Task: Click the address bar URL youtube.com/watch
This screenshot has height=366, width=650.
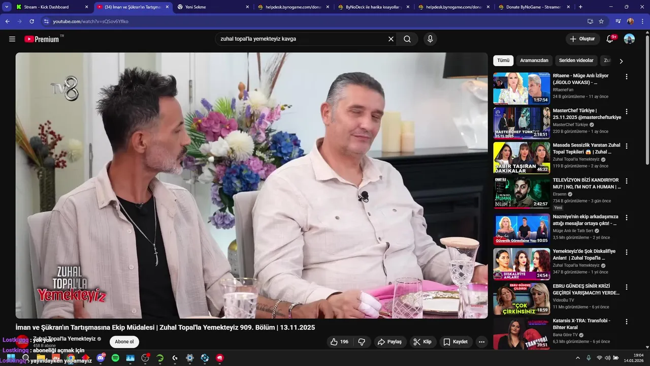Action: tap(90, 21)
